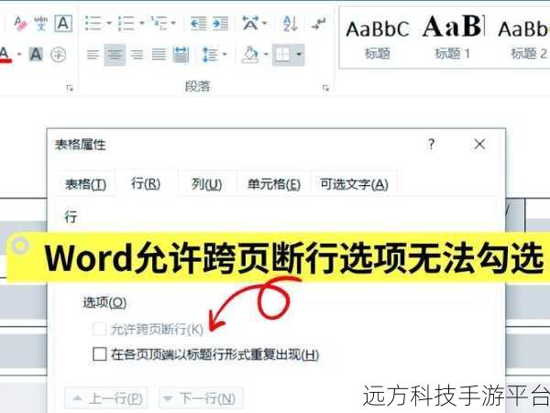This screenshot has width=550, height=413.
Task: Enable 在各页顶端以标题行形式重复出现 checkbox
Action: coord(100,353)
